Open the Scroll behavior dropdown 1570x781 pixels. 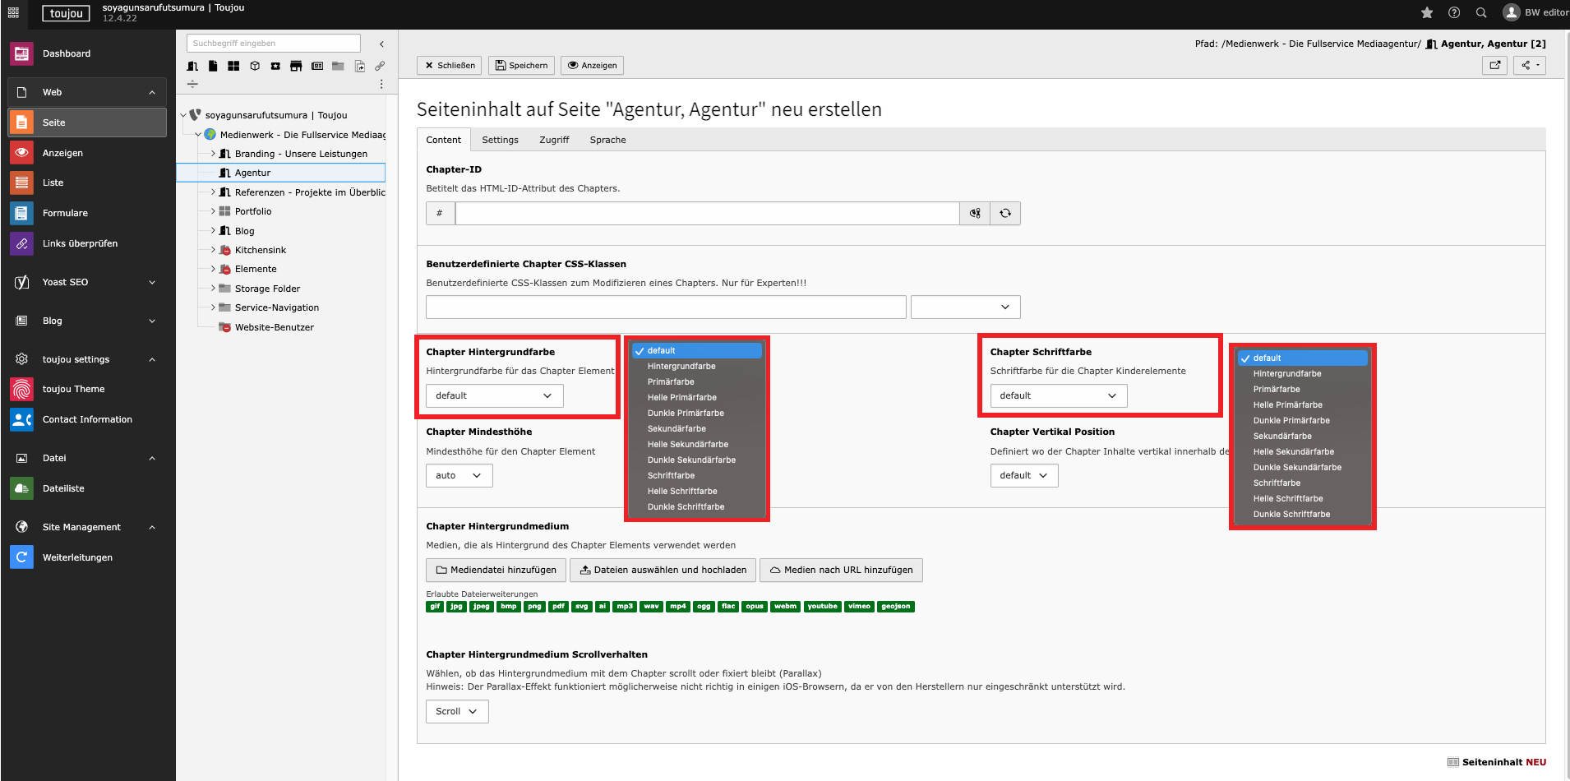coord(457,711)
